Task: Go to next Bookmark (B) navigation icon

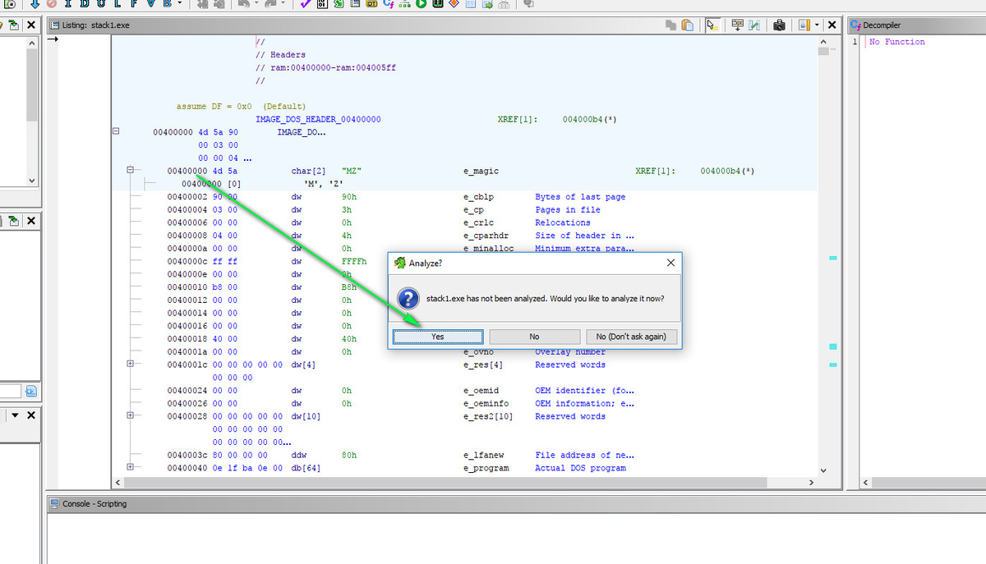Action: 168,5
